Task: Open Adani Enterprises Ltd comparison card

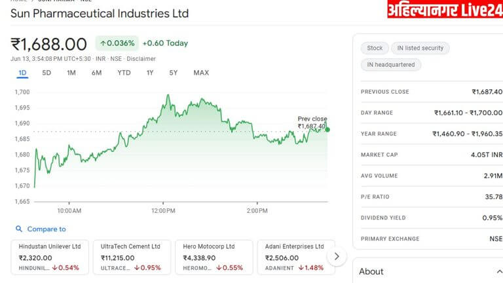Action: point(296,257)
